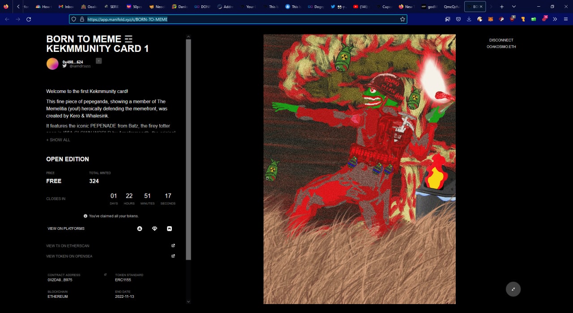Click the info icon beside claimed tokens notice
Image resolution: width=573 pixels, height=313 pixels.
click(86, 216)
